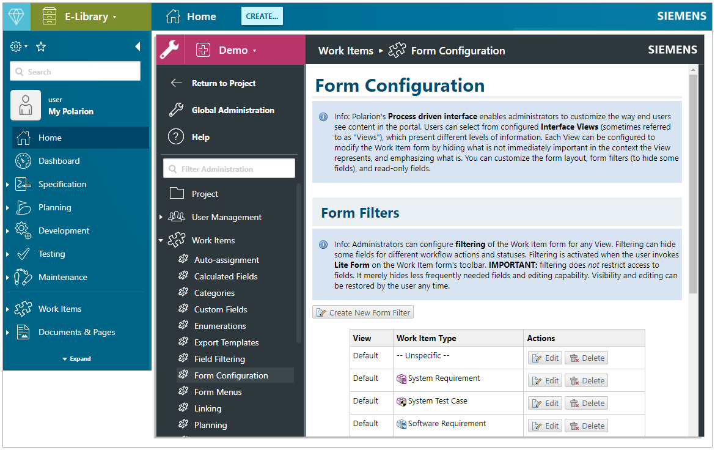Image resolution: width=715 pixels, height=450 pixels.
Task: Select the Development gear icon
Action: click(x=23, y=231)
